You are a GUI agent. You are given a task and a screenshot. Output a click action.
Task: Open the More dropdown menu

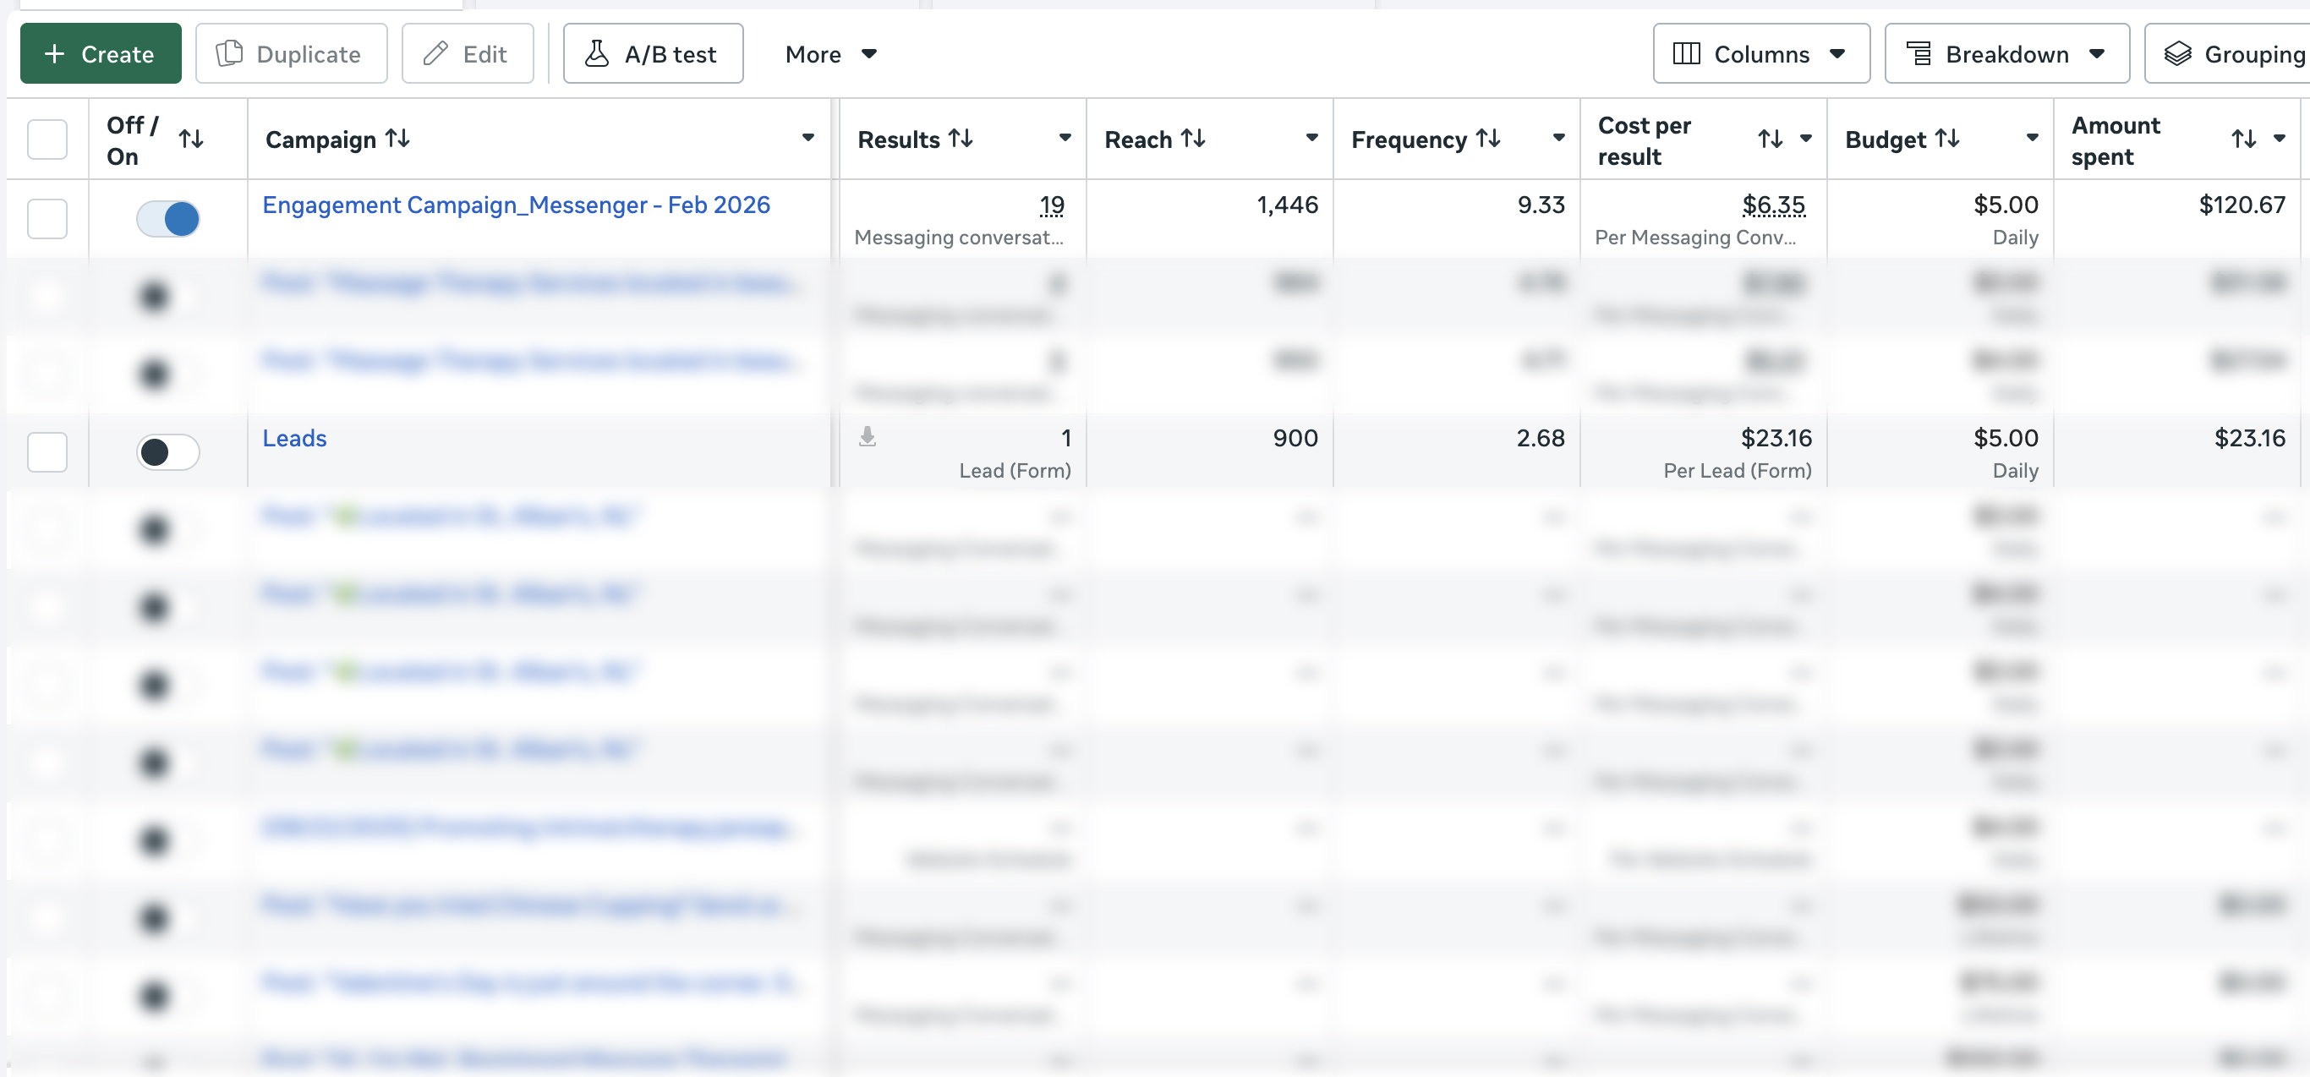[x=830, y=54]
